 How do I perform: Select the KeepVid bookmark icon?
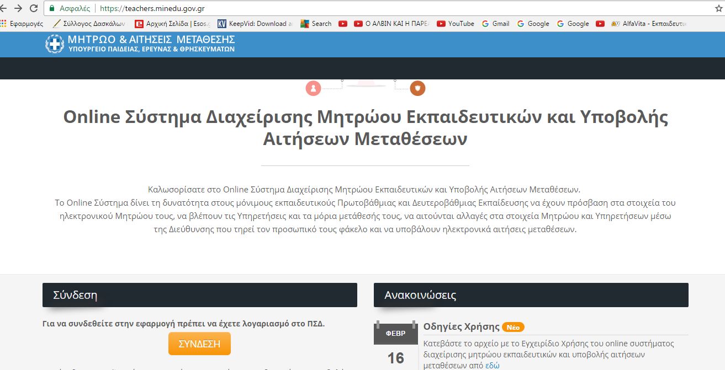point(222,24)
